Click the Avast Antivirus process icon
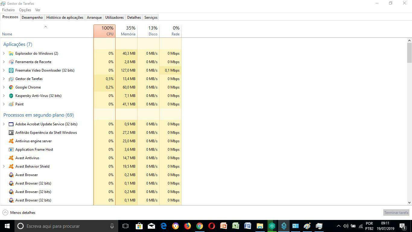Viewport: 412px width, 232px height. [11, 158]
